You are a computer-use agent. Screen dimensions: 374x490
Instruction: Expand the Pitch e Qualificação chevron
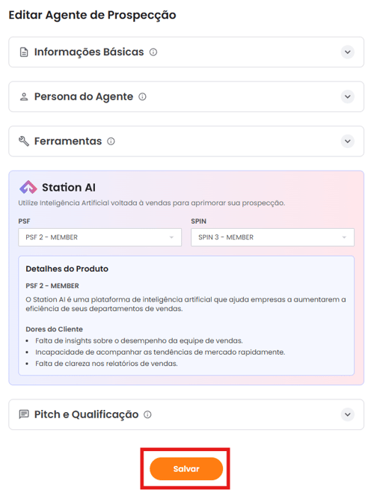pos(347,414)
